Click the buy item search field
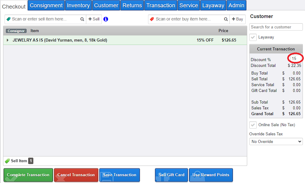 pos(189,19)
